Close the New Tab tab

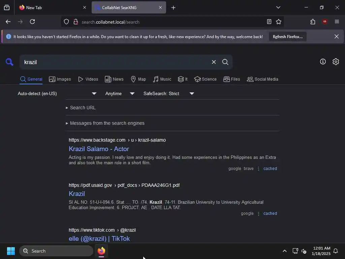coord(85,7)
